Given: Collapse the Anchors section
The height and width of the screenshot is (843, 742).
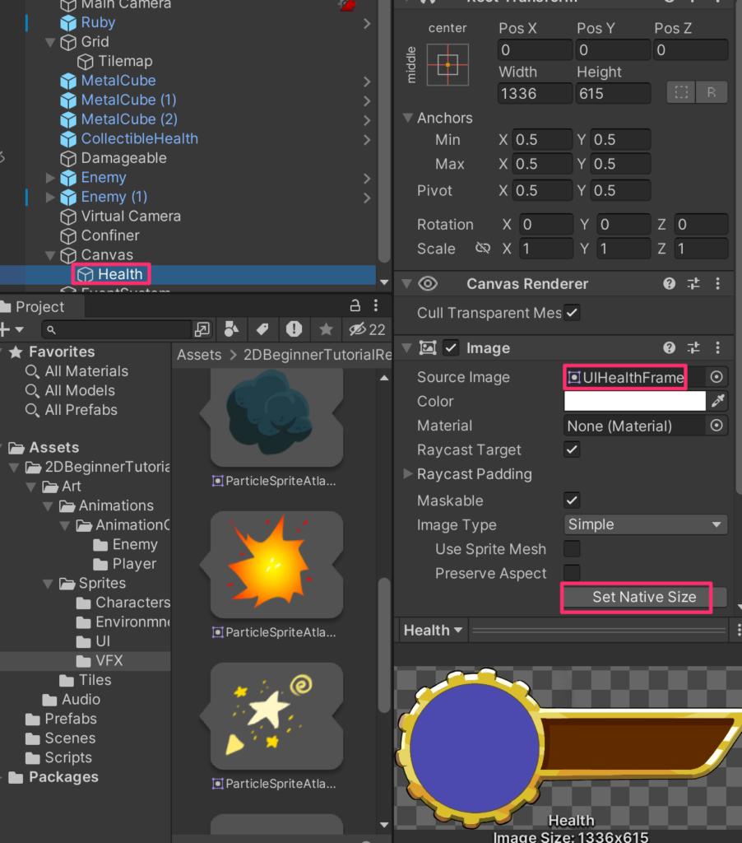Looking at the screenshot, I should (x=408, y=117).
